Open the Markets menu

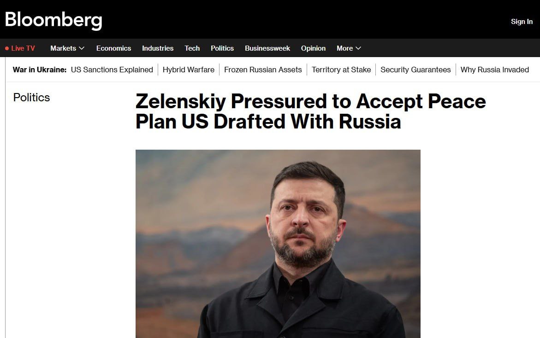point(63,48)
